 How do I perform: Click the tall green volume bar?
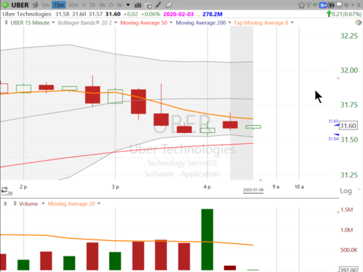tap(207, 239)
